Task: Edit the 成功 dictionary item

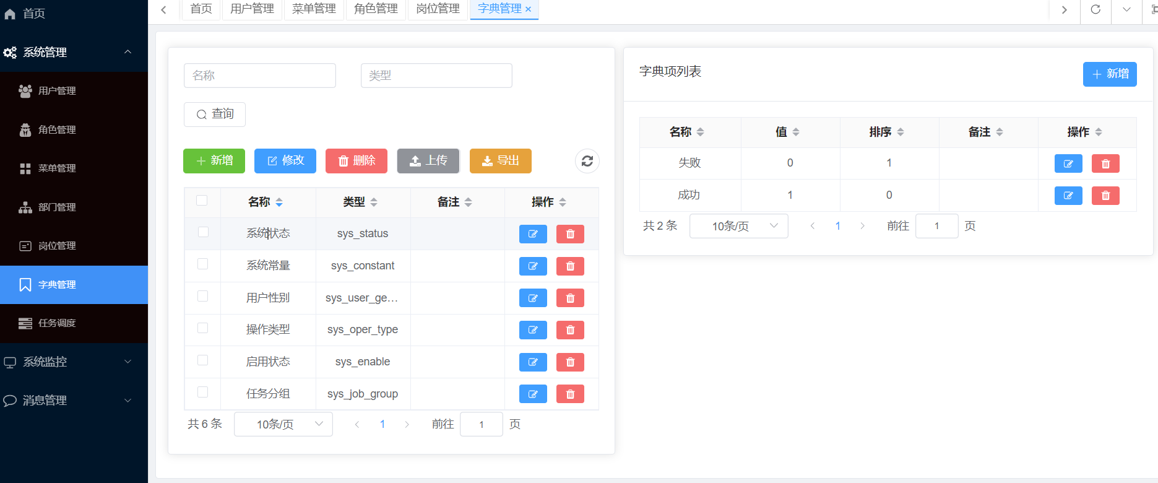Action: [1068, 196]
